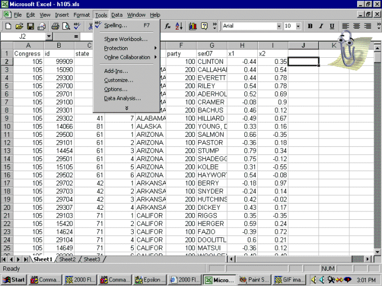Expand the Tools menu bottom chevron

pos(126,108)
